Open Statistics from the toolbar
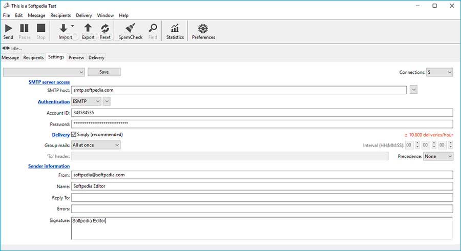461x251 pixels. pos(175,30)
